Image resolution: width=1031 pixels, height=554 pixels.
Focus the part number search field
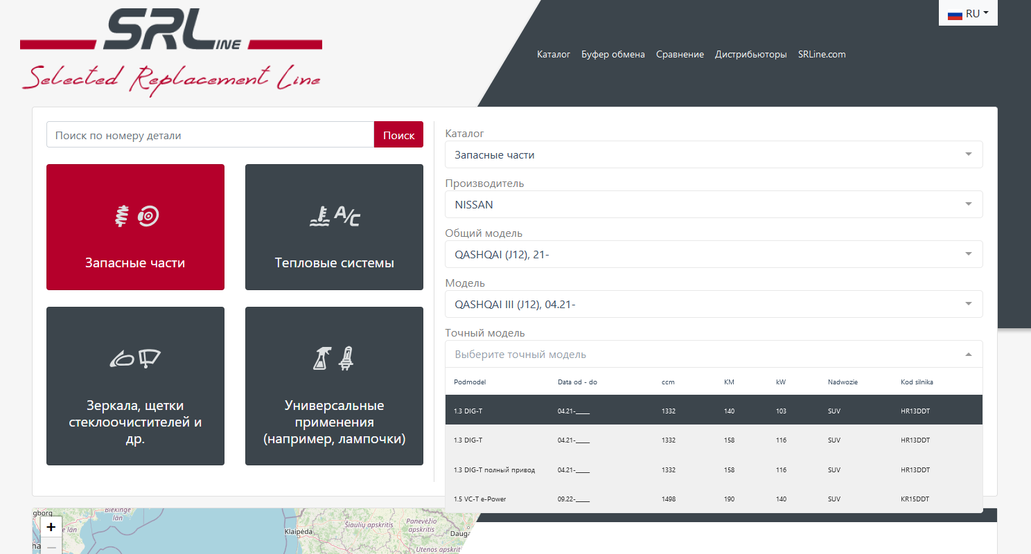point(211,135)
